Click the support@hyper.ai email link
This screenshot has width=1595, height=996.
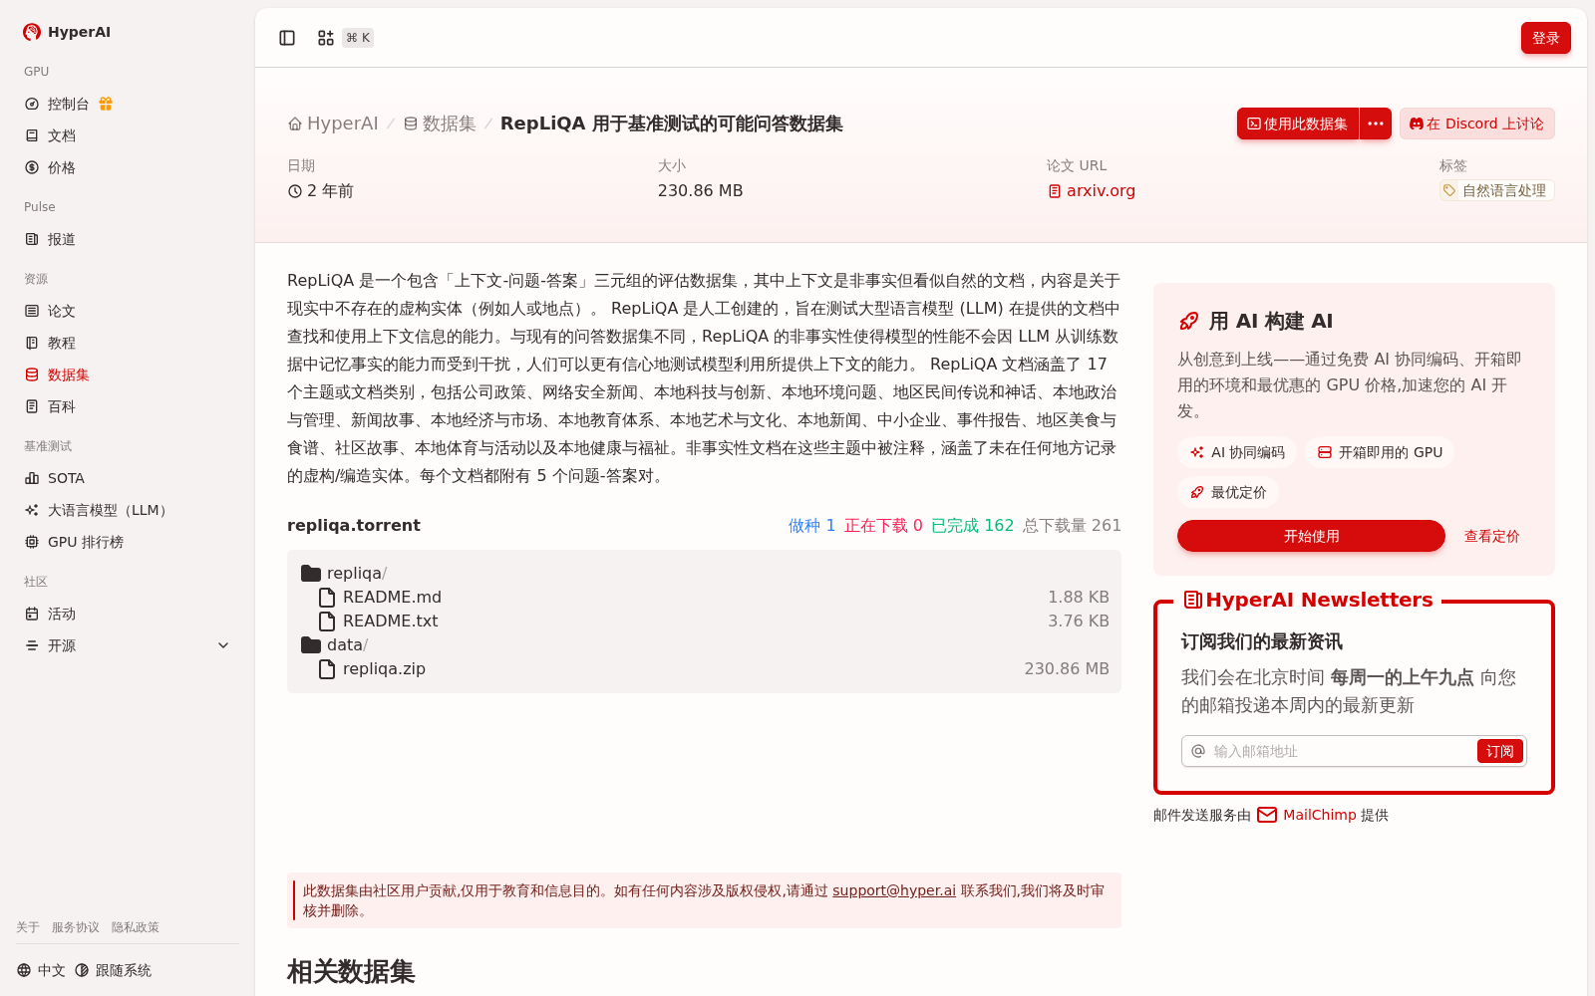pyautogui.click(x=894, y=890)
